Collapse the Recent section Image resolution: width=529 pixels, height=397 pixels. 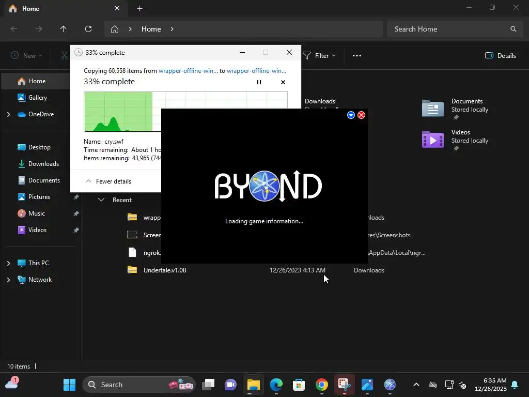101,200
